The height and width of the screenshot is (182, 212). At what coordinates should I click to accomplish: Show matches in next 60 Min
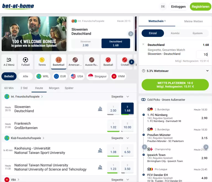9,88
